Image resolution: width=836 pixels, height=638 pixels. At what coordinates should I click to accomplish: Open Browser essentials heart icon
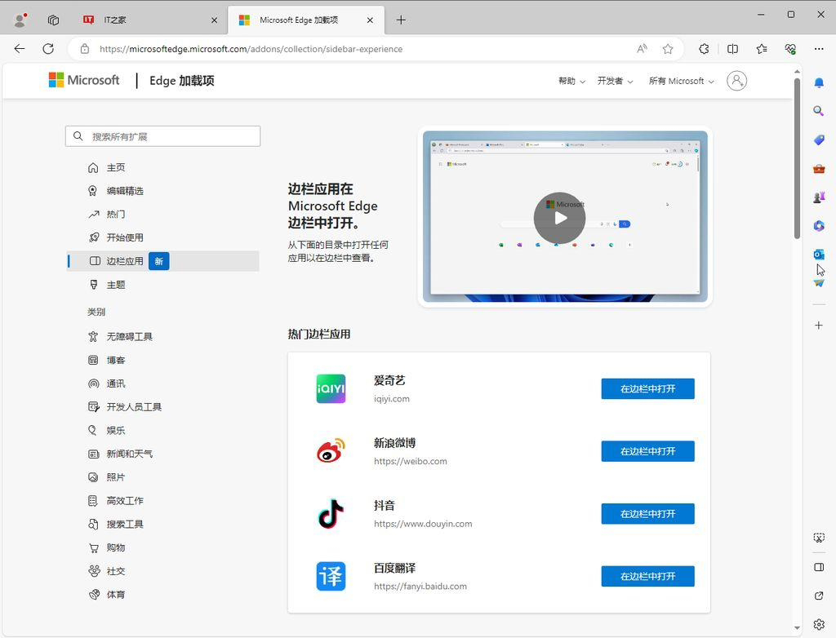(790, 49)
